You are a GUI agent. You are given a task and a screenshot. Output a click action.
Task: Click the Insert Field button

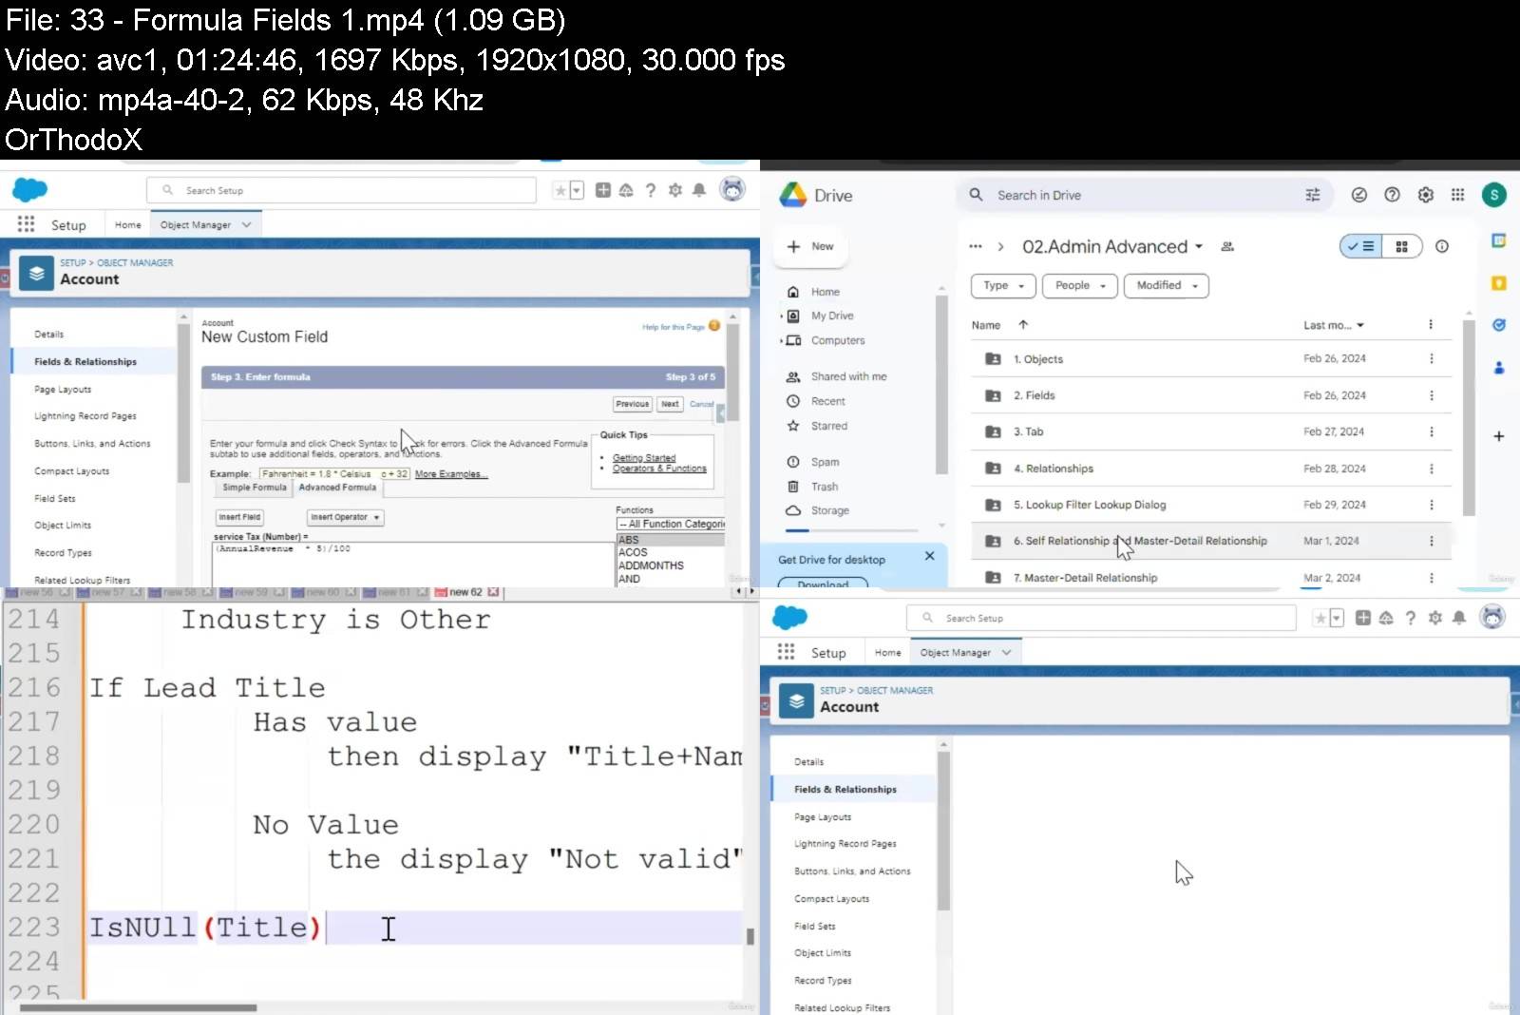239,517
